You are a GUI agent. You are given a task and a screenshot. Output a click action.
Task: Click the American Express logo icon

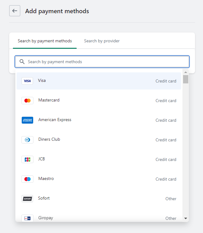point(27,120)
